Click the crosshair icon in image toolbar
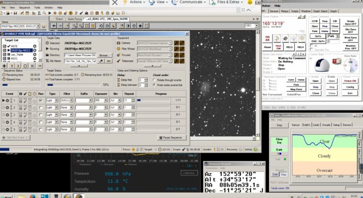 tap(134, 26)
